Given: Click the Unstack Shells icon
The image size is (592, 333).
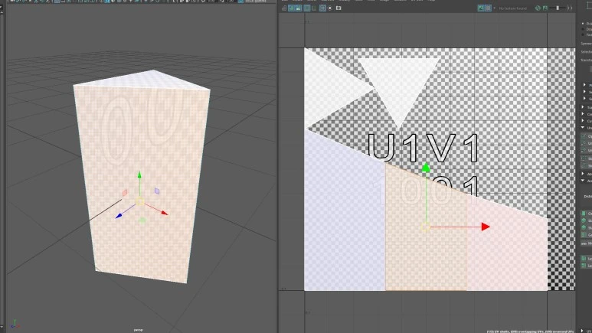Looking at the screenshot, I should coord(584,227).
